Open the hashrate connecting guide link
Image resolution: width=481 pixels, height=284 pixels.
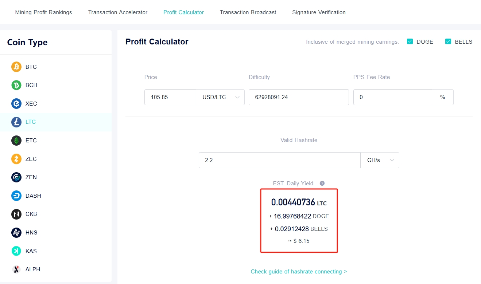pyautogui.click(x=299, y=271)
